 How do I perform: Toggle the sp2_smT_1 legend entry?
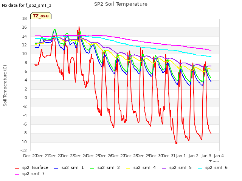point(69,167)
